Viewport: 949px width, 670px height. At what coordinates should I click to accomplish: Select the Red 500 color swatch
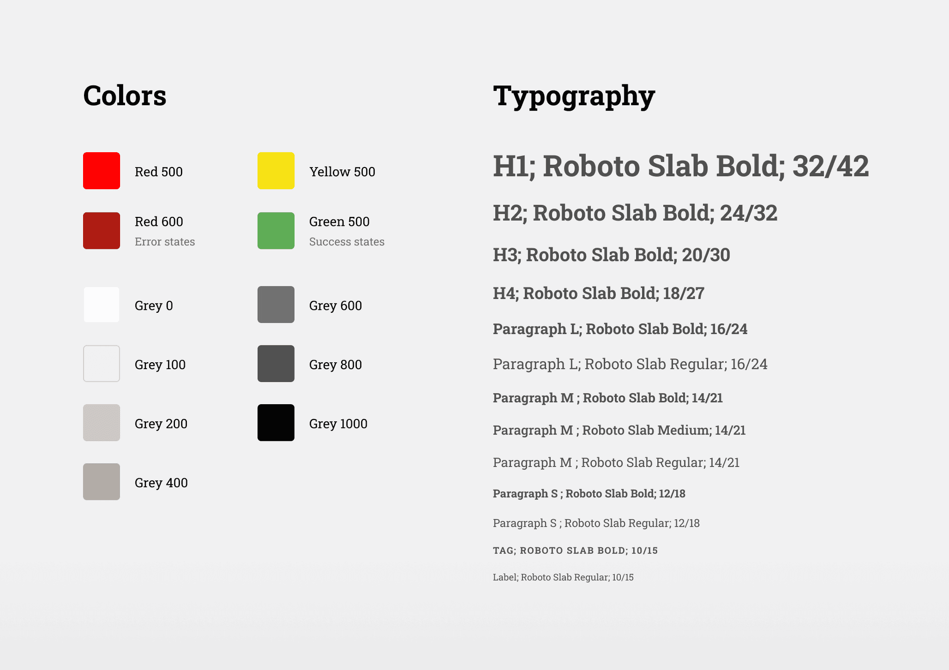(101, 170)
